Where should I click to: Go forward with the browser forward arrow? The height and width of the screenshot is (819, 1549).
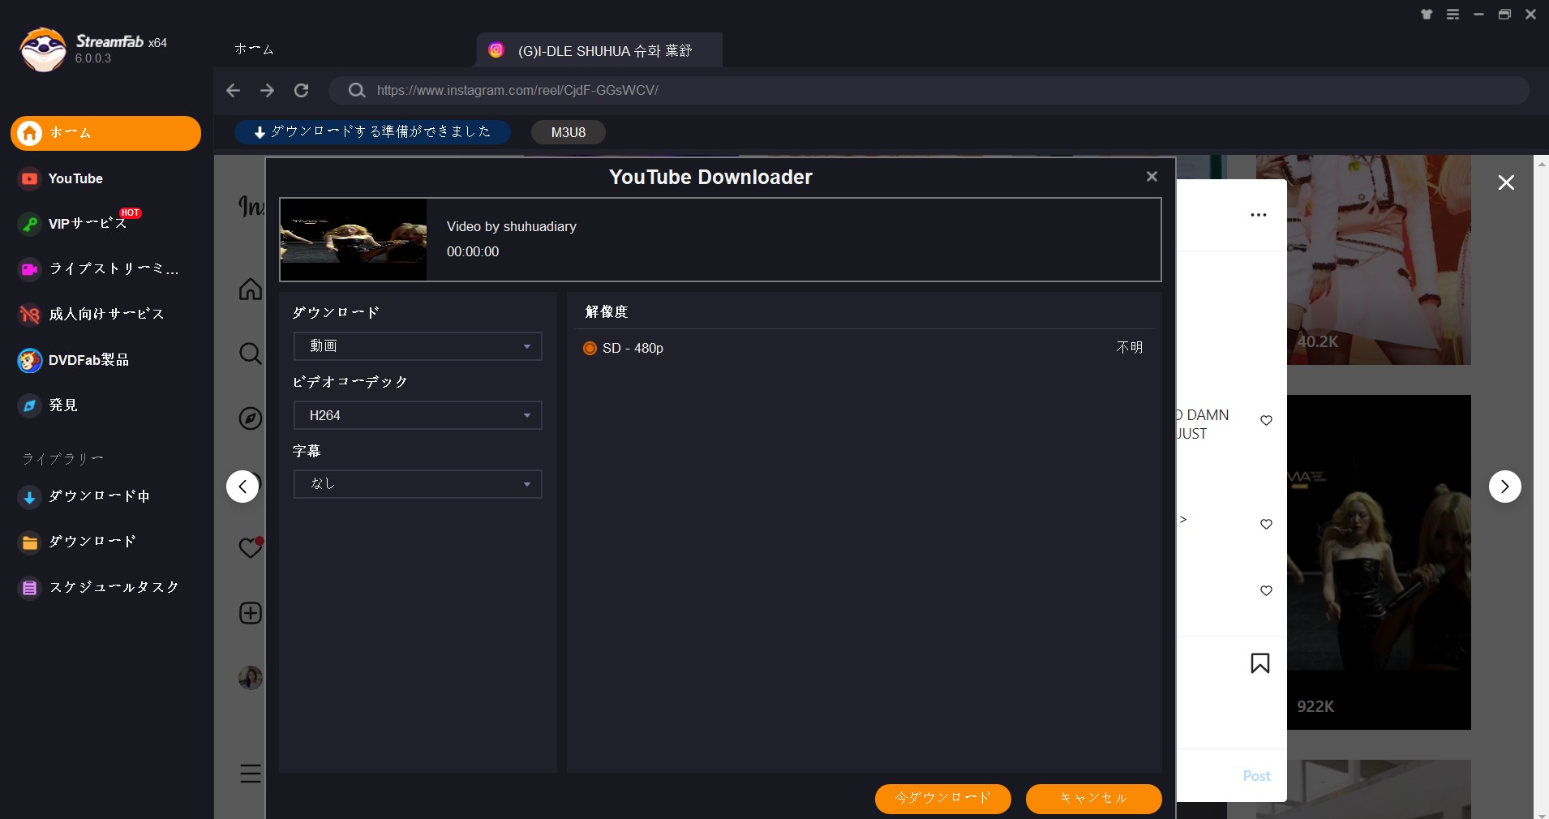point(267,90)
